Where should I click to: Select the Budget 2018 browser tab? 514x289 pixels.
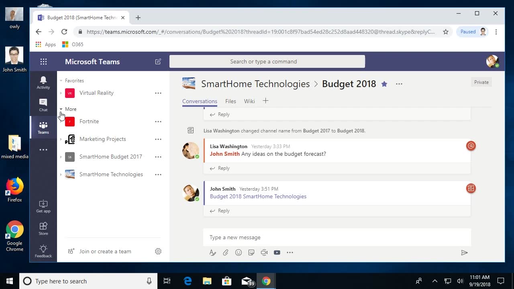click(82, 18)
